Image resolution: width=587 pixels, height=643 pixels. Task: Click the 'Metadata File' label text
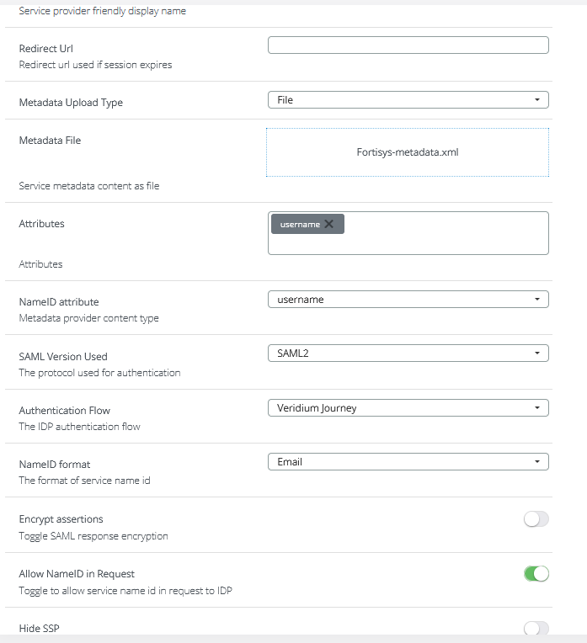coord(50,141)
